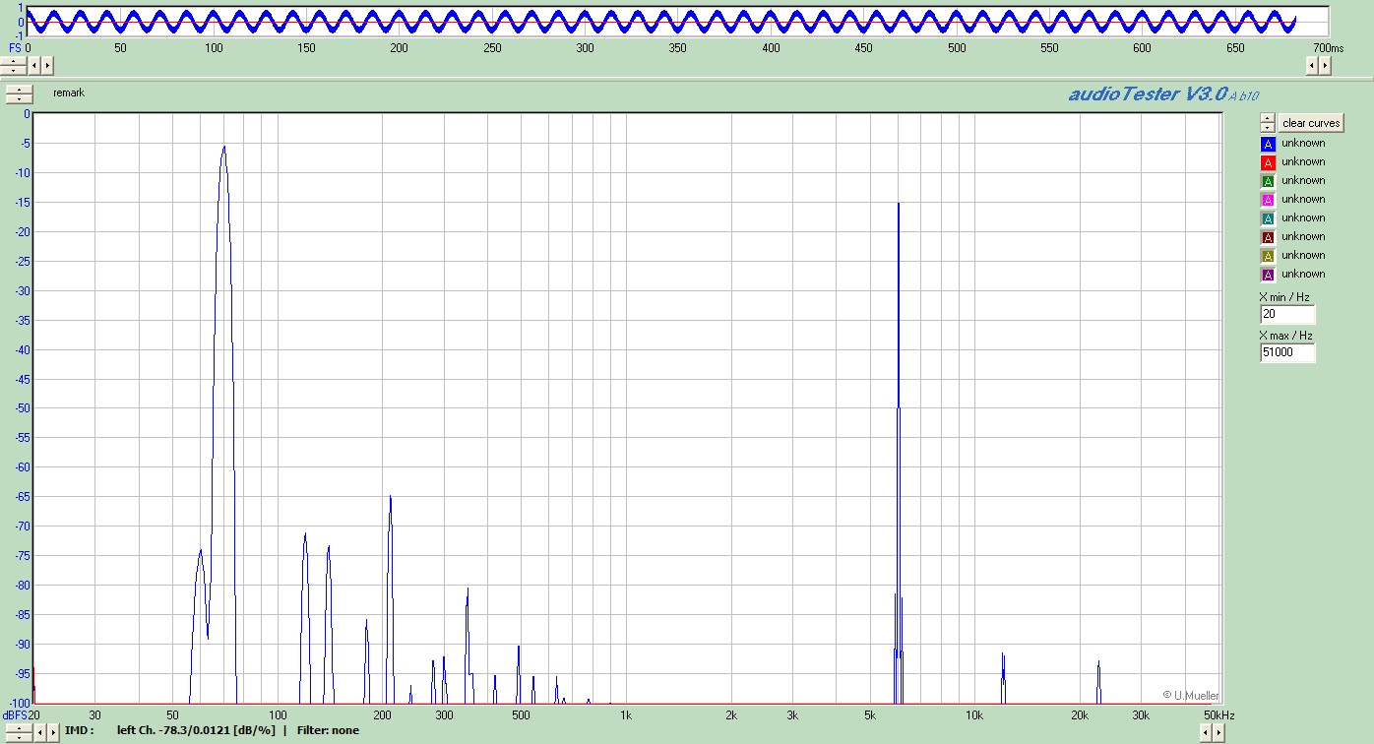1374x744 pixels.
Task: Click down arrow of spinner beside remark
Action: tap(20, 97)
